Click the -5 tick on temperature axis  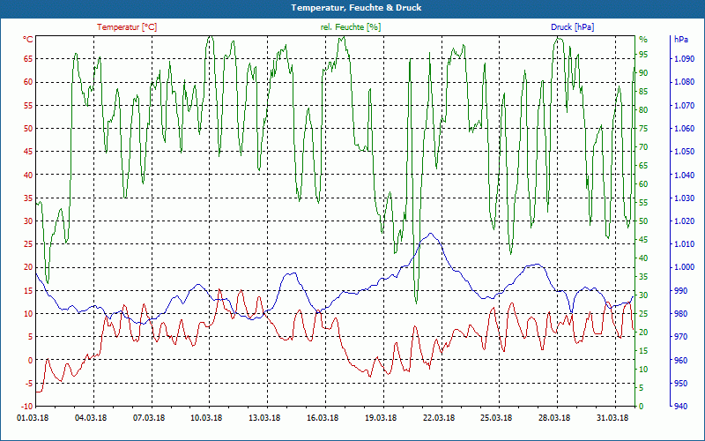(x=29, y=384)
